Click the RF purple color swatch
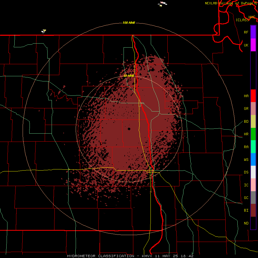 pos(253,32)
